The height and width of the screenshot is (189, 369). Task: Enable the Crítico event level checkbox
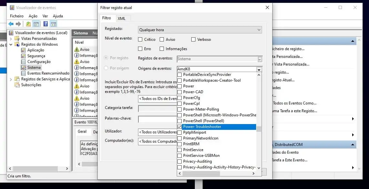pyautogui.click(x=140, y=40)
